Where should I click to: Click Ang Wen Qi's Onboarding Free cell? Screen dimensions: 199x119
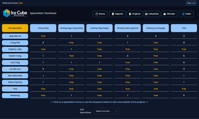tap(43, 36)
